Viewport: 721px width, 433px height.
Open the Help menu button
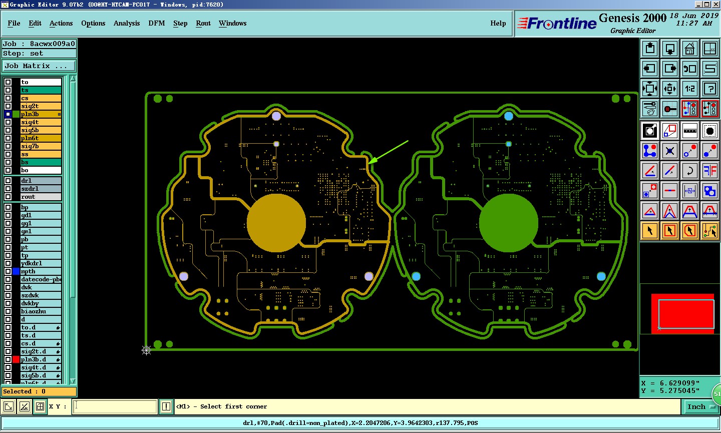[498, 23]
